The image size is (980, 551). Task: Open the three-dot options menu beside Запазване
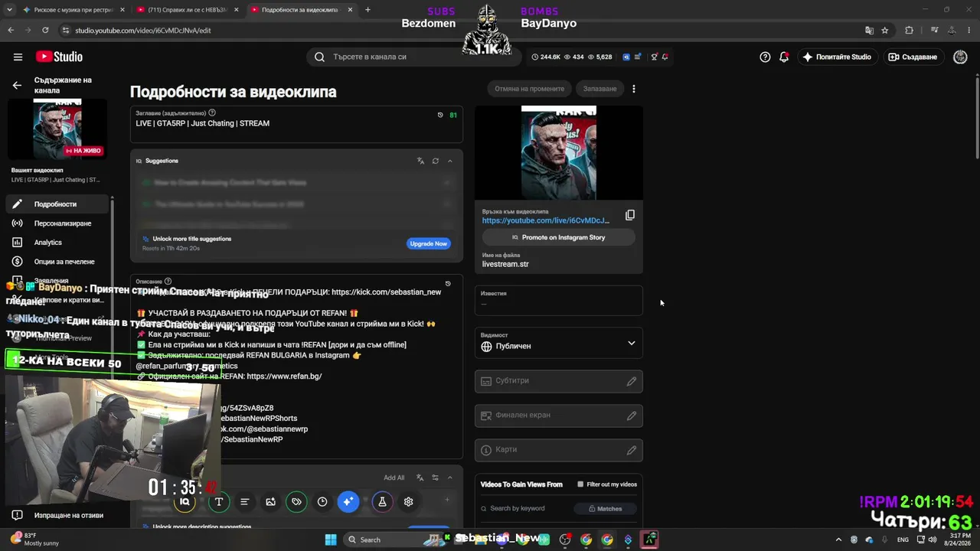pos(634,89)
